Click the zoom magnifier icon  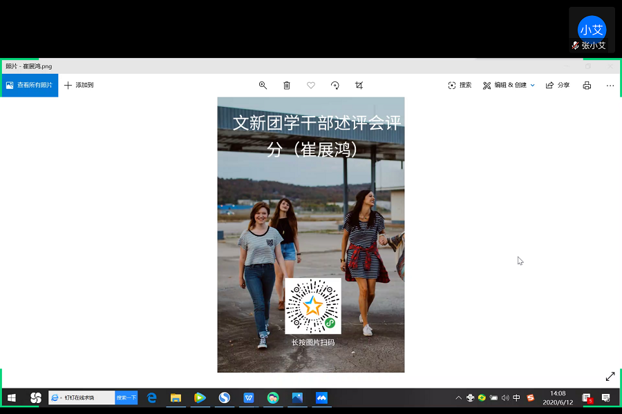pos(263,86)
